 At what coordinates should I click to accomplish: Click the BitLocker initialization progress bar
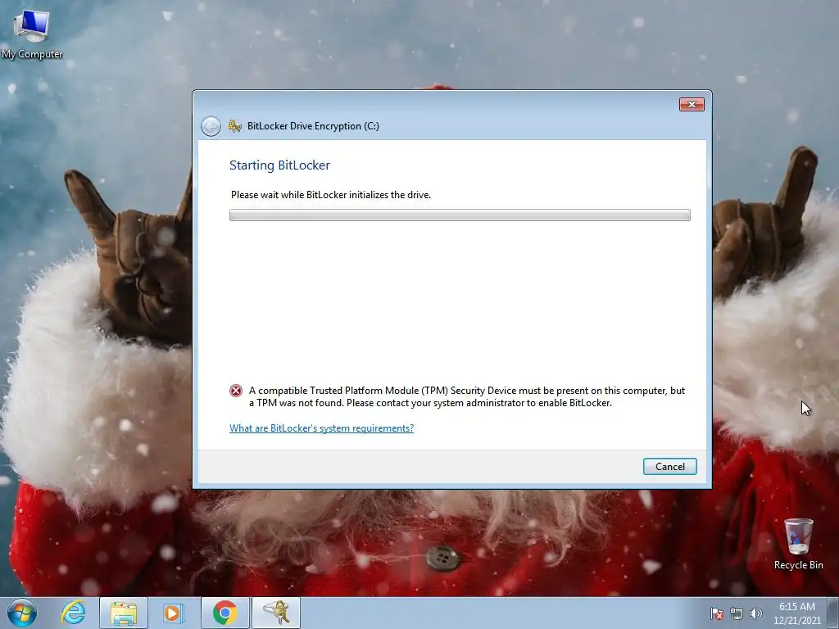(460, 215)
